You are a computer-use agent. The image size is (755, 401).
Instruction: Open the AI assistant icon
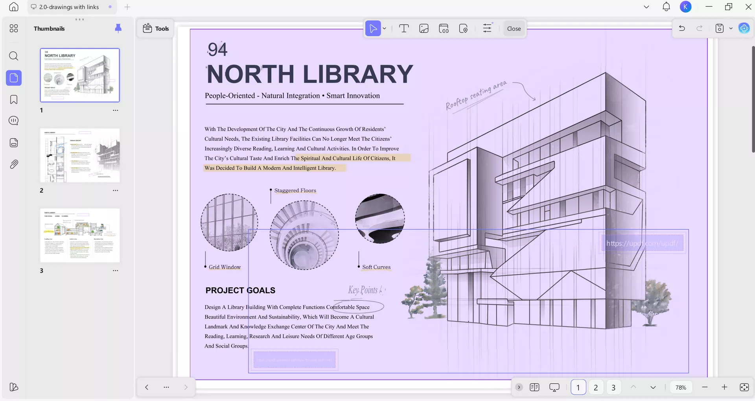coord(744,28)
